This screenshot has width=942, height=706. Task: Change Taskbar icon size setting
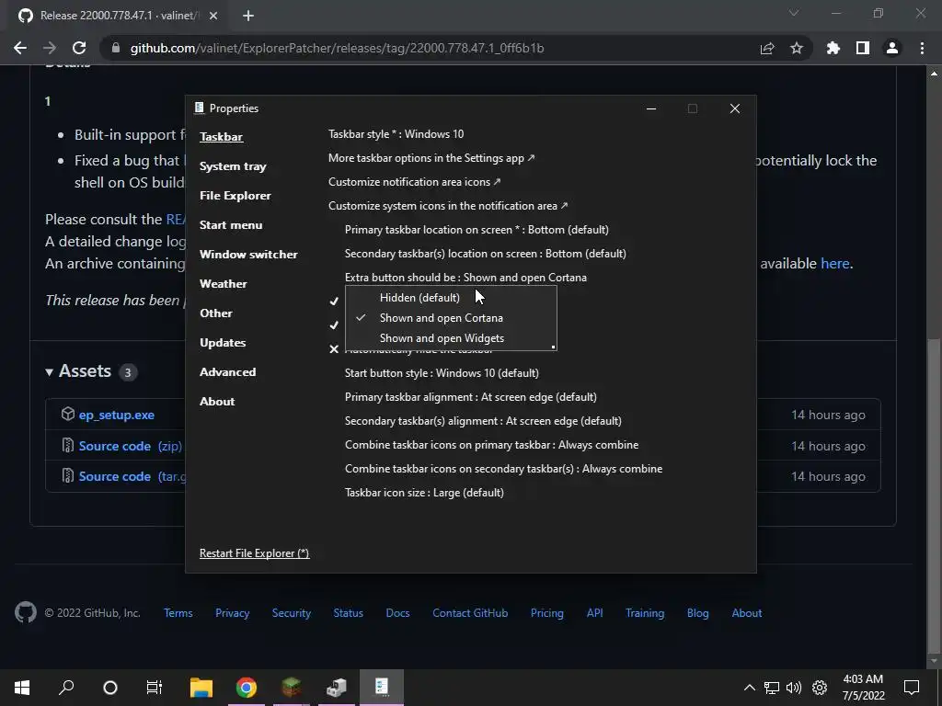click(x=424, y=493)
